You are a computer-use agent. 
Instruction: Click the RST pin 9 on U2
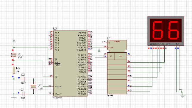click(51, 76)
